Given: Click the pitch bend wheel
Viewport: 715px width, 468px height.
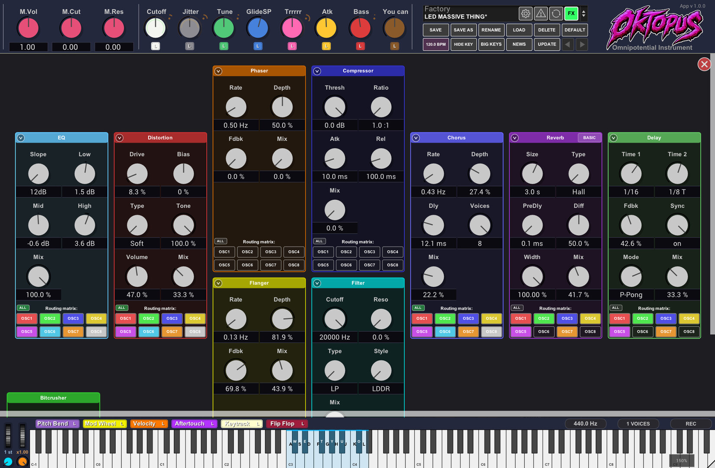Looking at the screenshot, I should tap(8, 436).
